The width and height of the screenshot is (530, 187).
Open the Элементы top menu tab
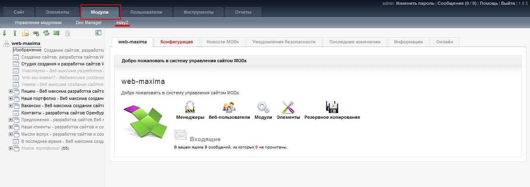click(58, 12)
